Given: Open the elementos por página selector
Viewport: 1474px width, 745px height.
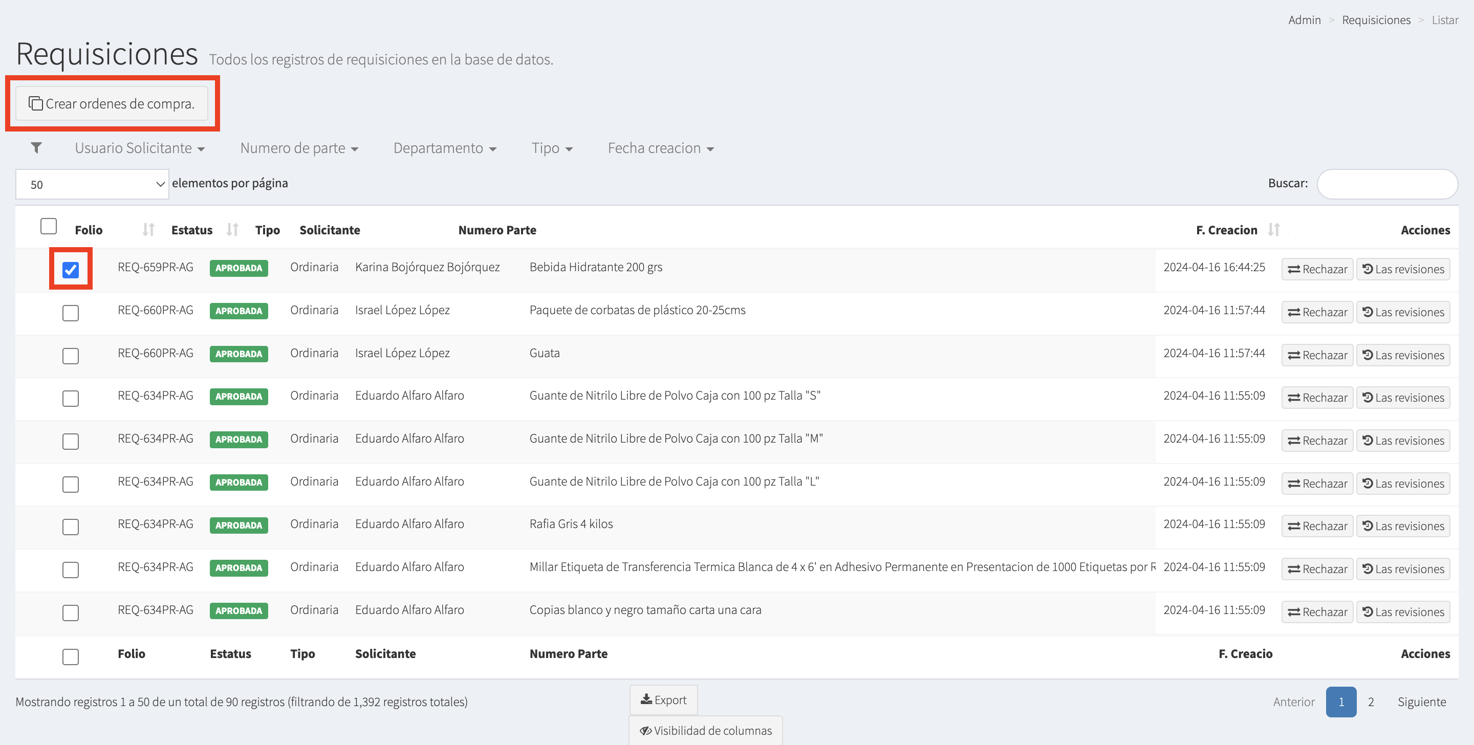Looking at the screenshot, I should [x=92, y=184].
